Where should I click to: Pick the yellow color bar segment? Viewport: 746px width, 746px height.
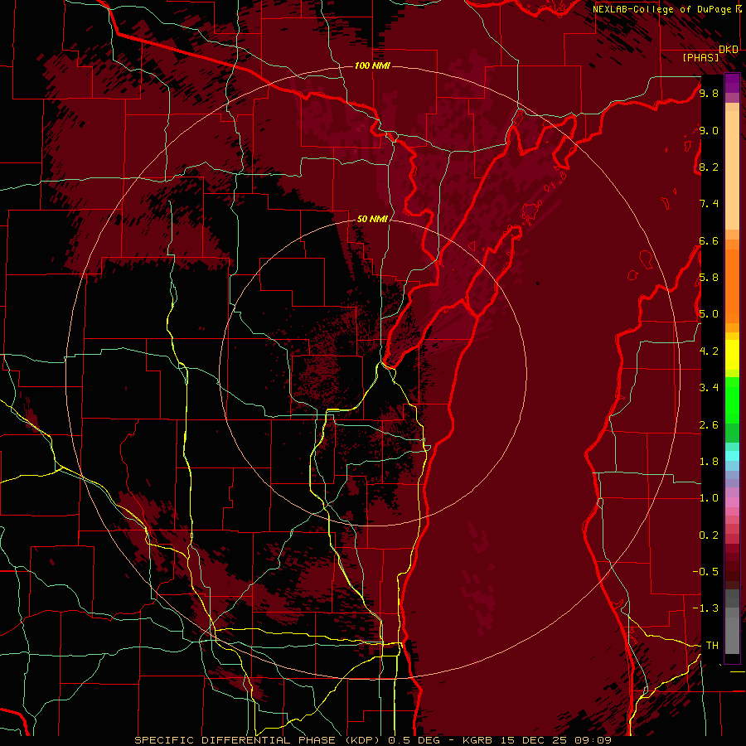click(x=732, y=355)
